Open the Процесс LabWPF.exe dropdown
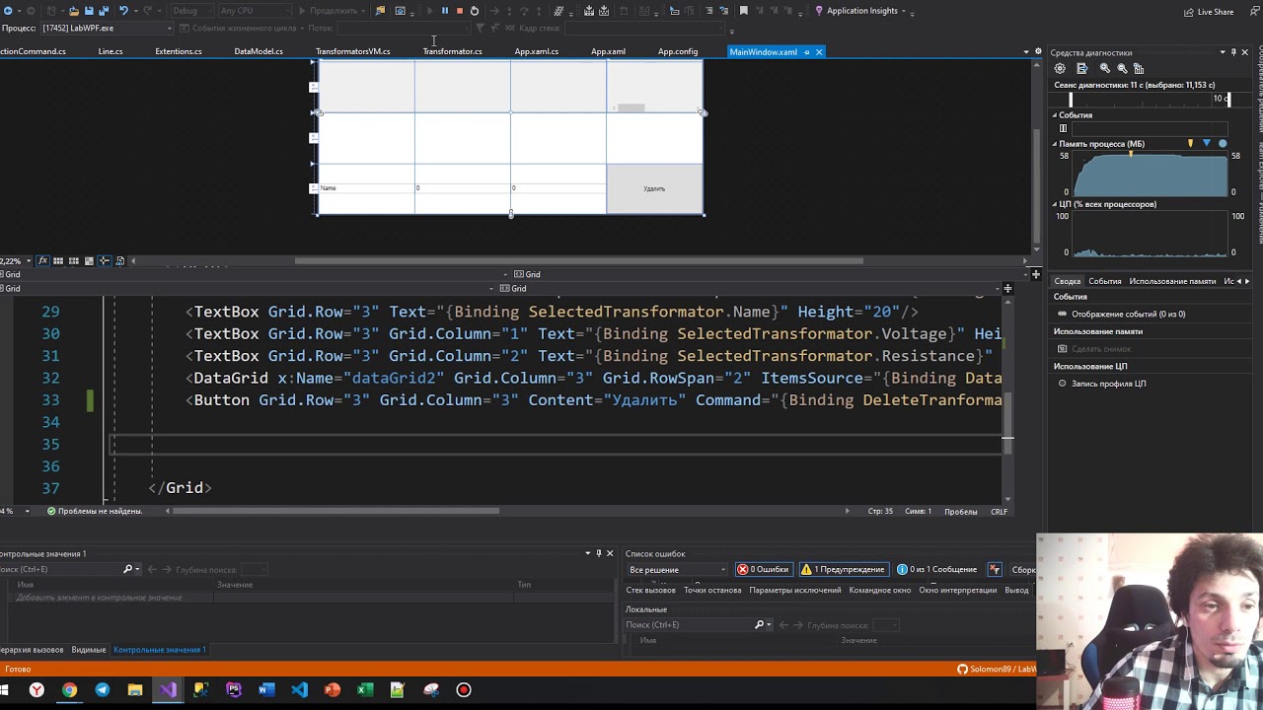The width and height of the screenshot is (1263, 710). [107, 29]
